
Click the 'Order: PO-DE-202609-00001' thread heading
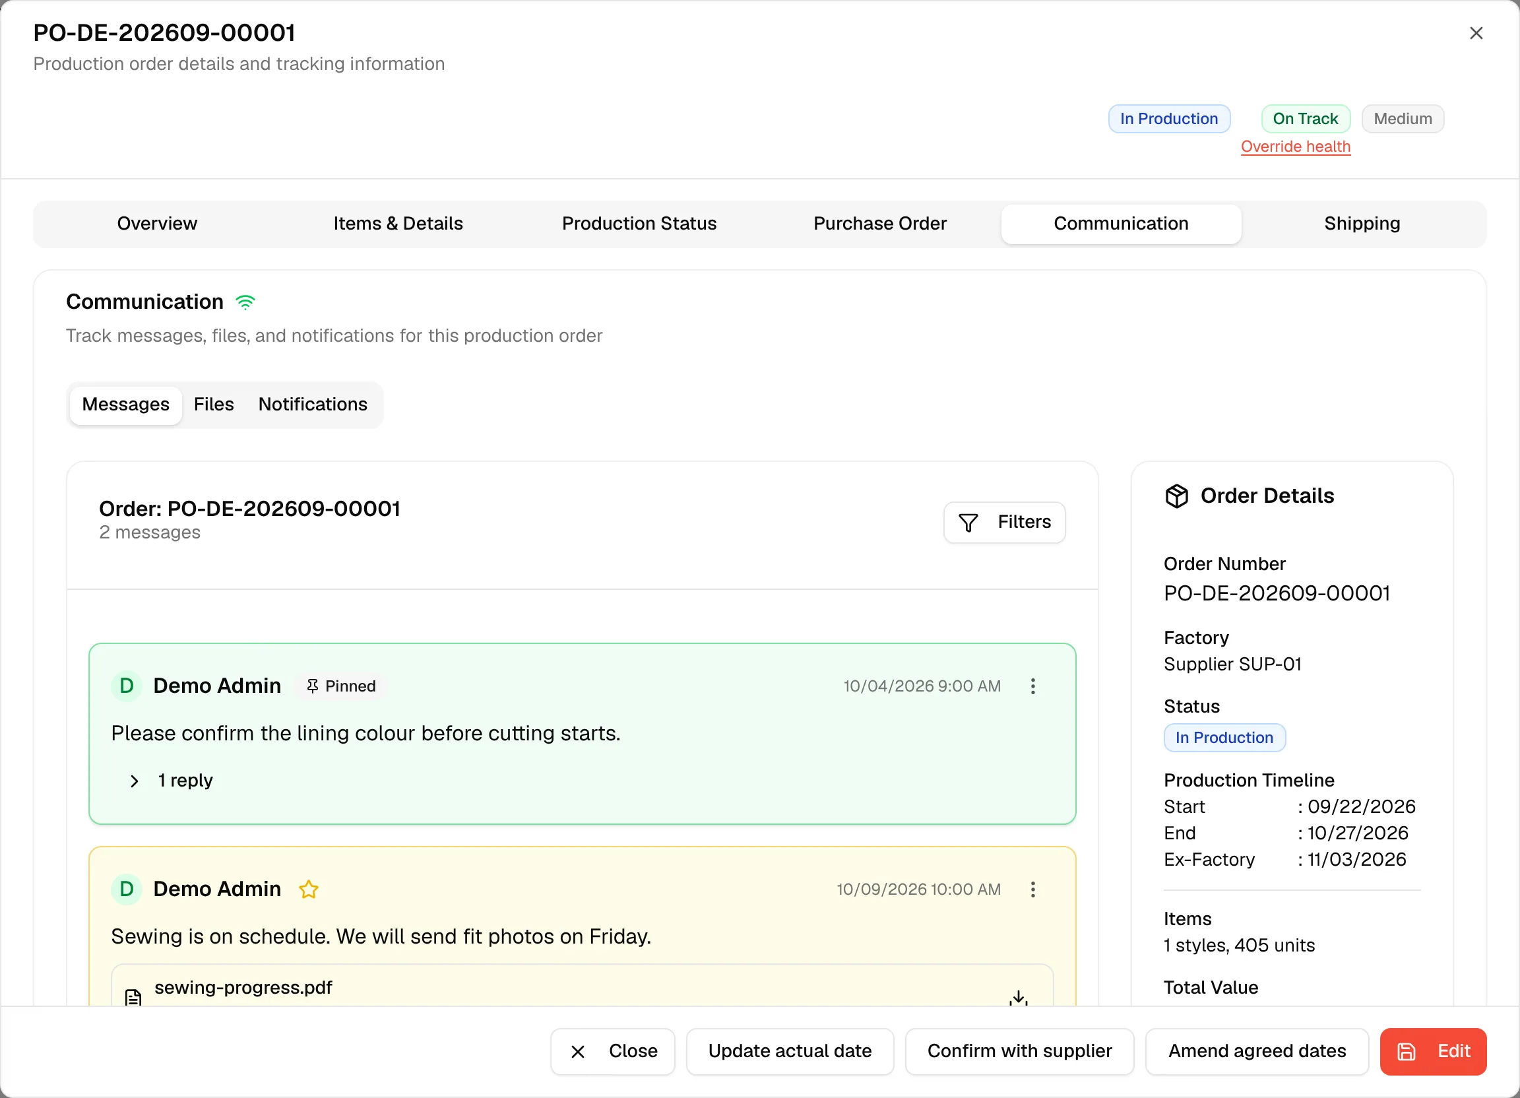pos(249,509)
